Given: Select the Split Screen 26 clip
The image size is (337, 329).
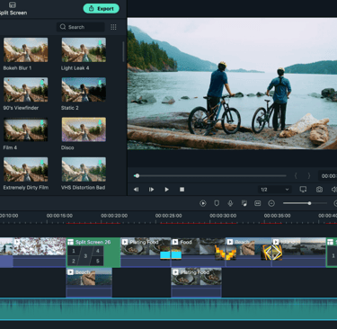Looking at the screenshot, I should point(93,253).
